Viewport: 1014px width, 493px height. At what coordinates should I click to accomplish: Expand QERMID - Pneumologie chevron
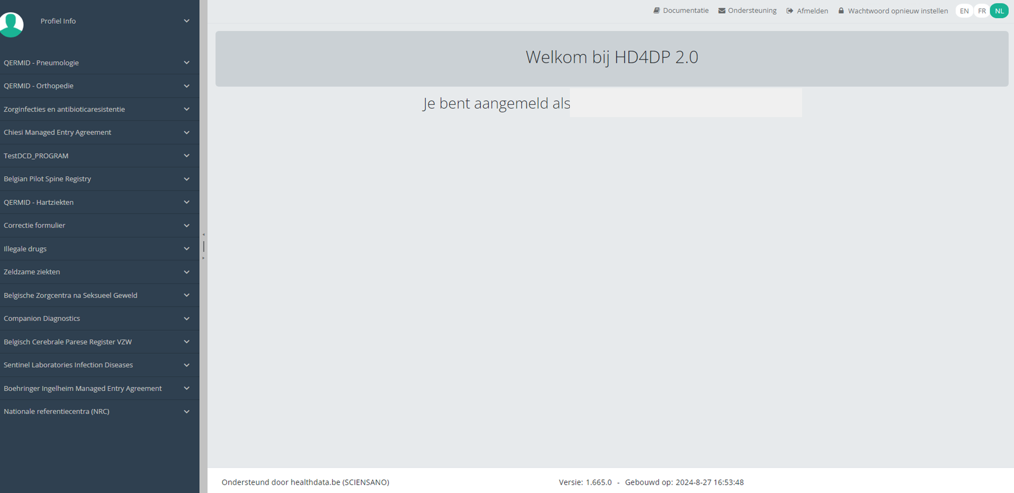tap(187, 63)
